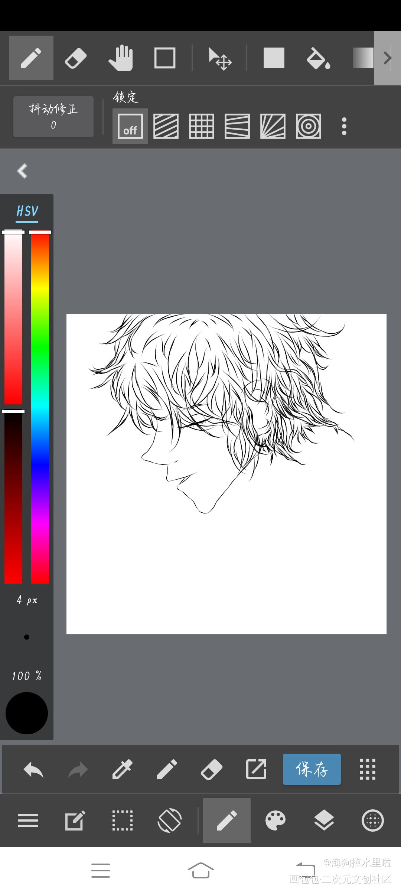This screenshot has width=401, height=894.
Task: Collapse the side panel with left chevron
Action: (22, 171)
